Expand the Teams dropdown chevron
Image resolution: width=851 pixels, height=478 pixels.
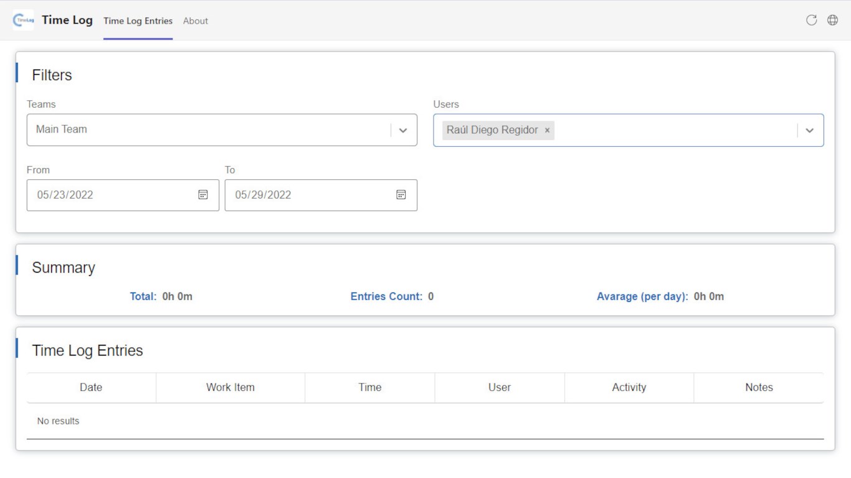point(403,130)
